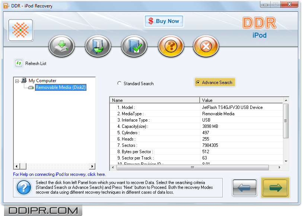302x216 pixels.
Task: Open the iPod connection help link
Action: 59,174
